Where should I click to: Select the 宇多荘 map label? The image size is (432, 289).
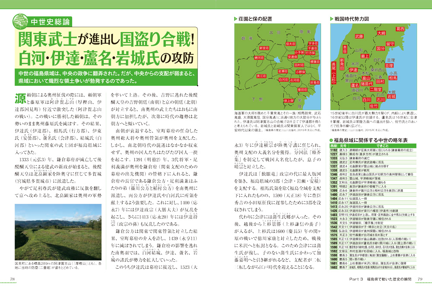coord(313,44)
